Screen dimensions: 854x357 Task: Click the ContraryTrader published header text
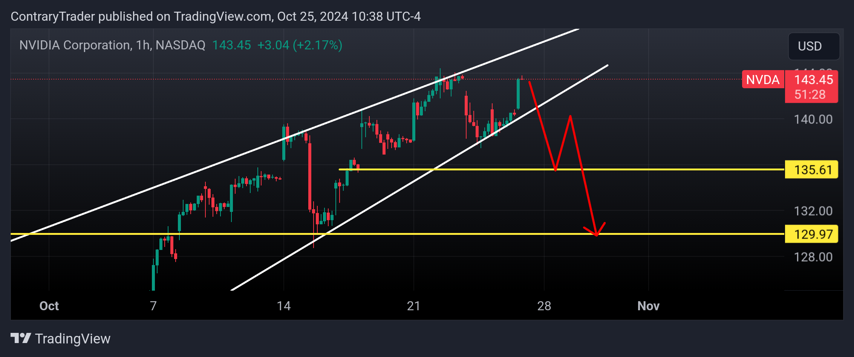[x=216, y=17]
